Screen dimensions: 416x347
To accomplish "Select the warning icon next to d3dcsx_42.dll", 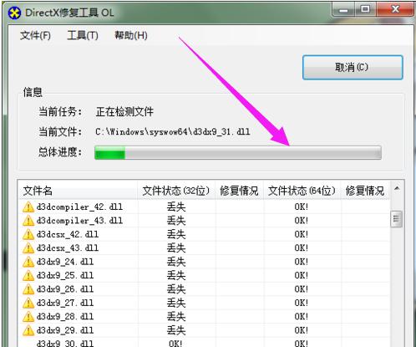I will click(x=28, y=234).
